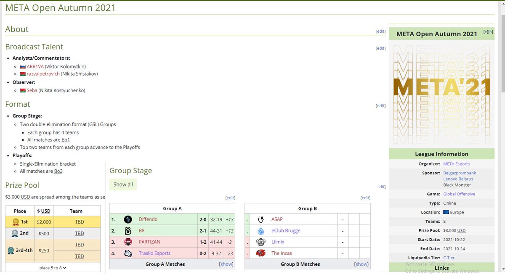Click the flag icon next to Seba
Image resolution: width=505 pixels, height=274 pixels.
tap(23, 90)
